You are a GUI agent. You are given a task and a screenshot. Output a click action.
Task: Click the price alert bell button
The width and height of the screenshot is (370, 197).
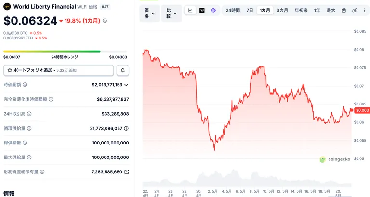[123, 70]
